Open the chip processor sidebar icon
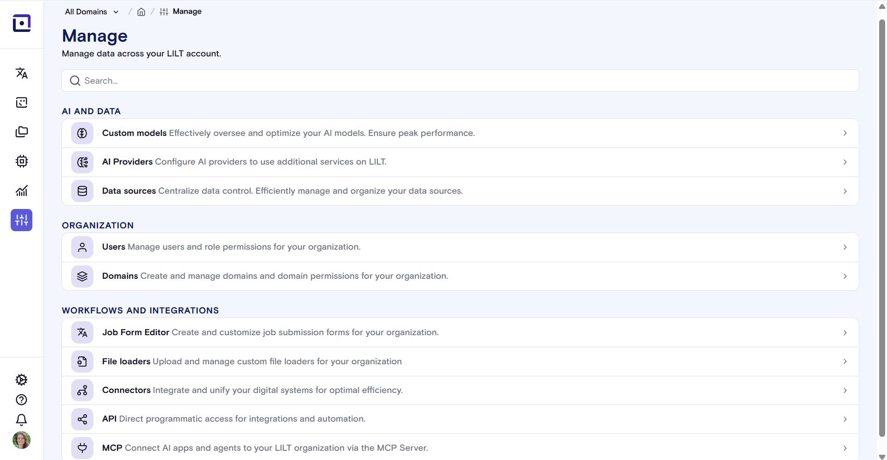The image size is (887, 460). tap(22, 161)
